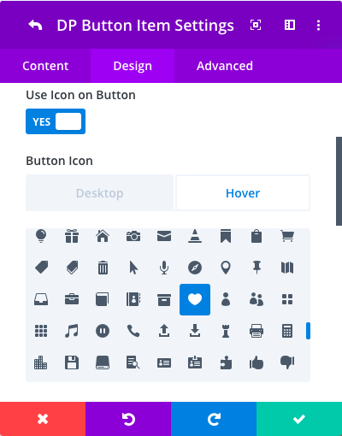Switch to the Content tab
Image resolution: width=342 pixels, height=436 pixels.
[x=45, y=66]
